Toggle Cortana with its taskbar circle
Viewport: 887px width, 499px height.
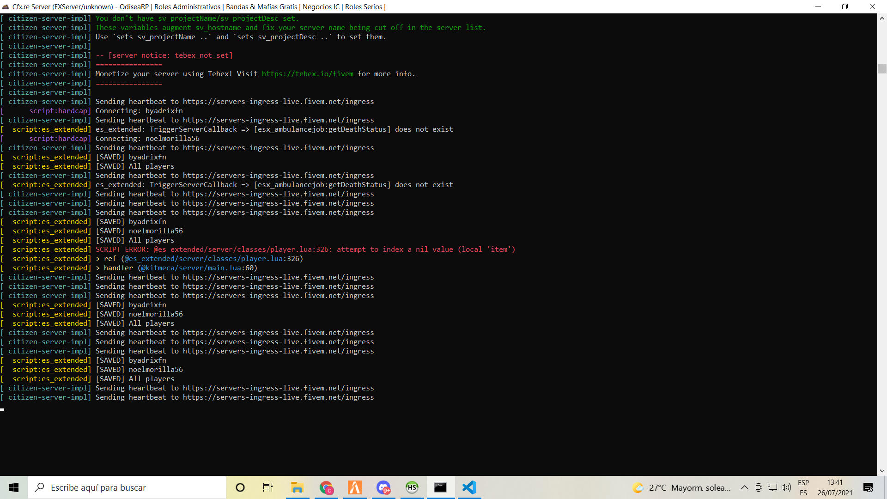(240, 487)
